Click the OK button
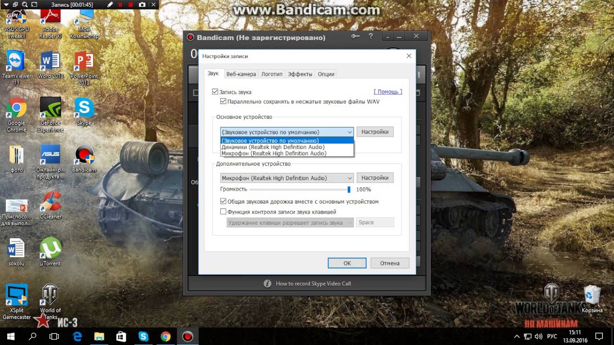Screen dimensions: 614x345 [x=347, y=263]
